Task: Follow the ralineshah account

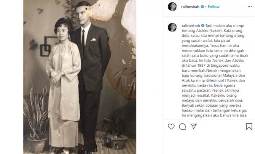Action: coord(214,7)
